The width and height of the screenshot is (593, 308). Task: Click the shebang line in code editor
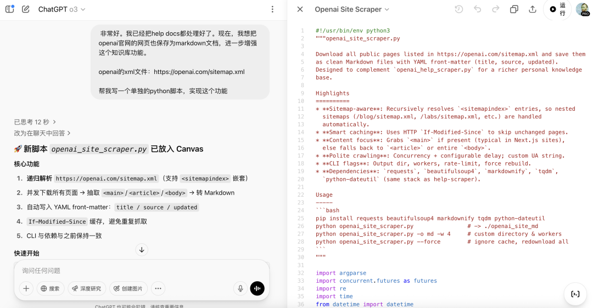coord(353,31)
